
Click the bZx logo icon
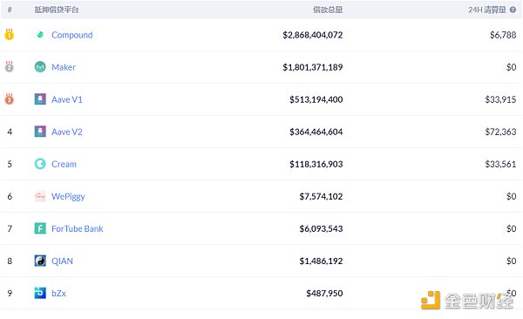click(40, 293)
